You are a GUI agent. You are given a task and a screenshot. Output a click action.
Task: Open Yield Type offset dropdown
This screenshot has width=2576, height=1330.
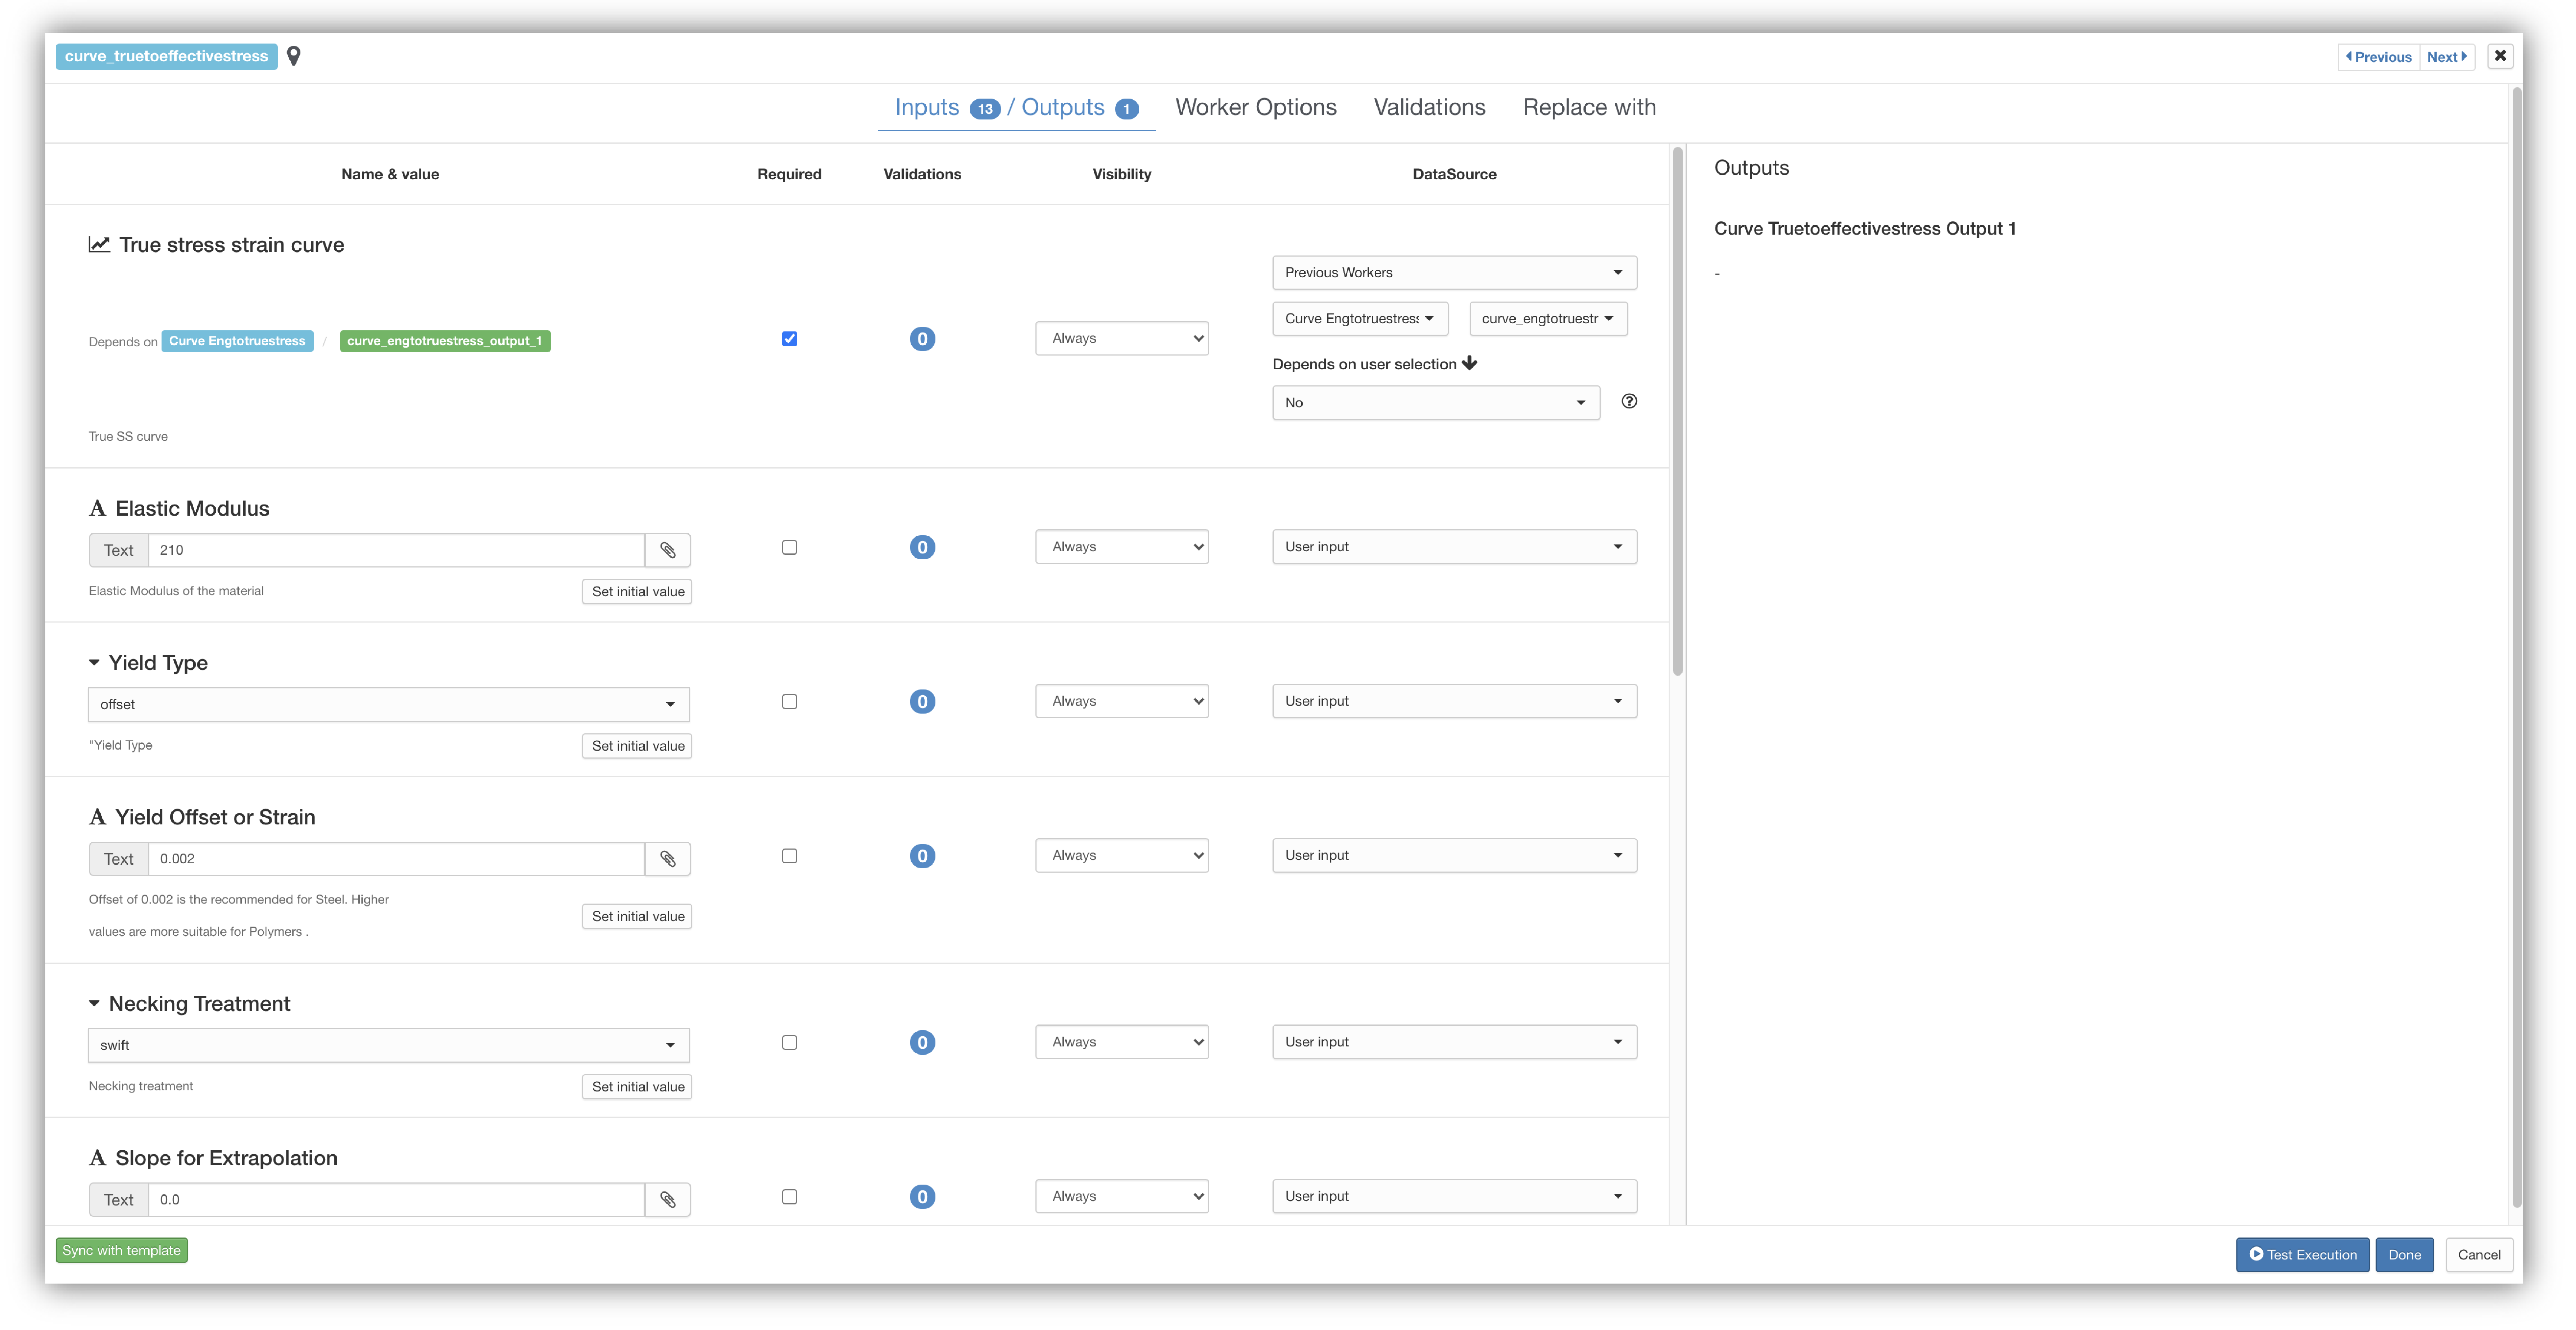[x=389, y=705]
